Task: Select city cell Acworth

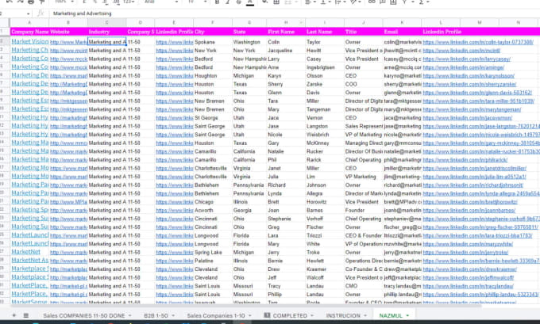Action: [x=213, y=210]
